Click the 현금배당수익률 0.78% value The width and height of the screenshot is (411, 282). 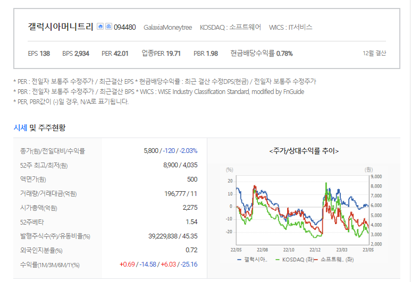pos(262,54)
